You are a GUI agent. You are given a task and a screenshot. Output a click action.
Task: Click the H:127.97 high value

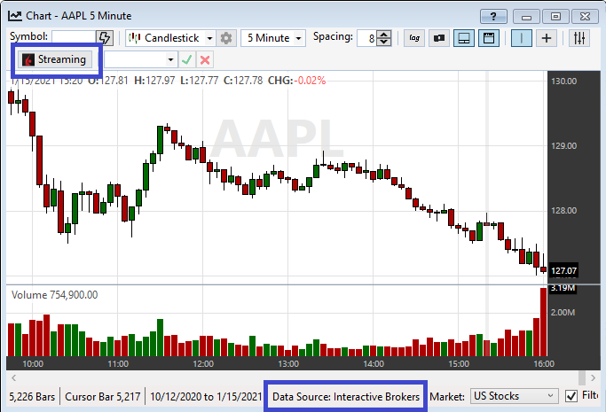pos(154,81)
